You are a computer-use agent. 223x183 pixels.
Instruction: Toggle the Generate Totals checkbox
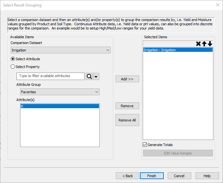point(145,145)
